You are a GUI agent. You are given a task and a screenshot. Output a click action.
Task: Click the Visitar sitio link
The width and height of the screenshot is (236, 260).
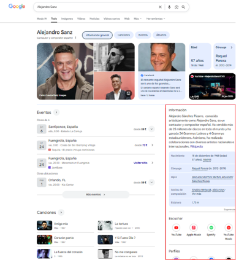click(140, 163)
